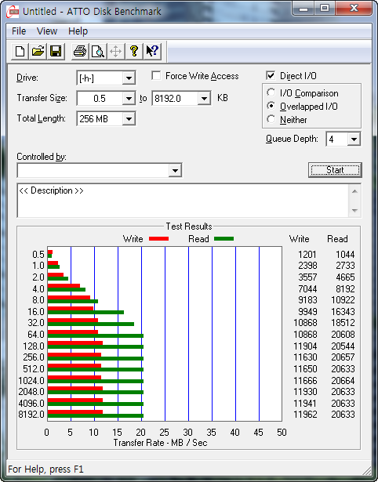The image size is (378, 482).
Task: Click the write value 11962
Action: [305, 415]
